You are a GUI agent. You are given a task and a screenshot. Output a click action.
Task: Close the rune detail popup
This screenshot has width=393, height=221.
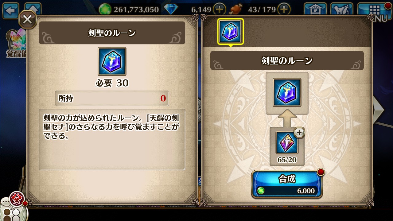[x=27, y=20]
